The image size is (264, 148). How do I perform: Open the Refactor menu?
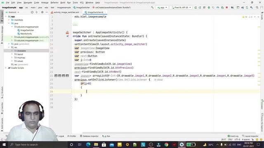(x=54, y=2)
